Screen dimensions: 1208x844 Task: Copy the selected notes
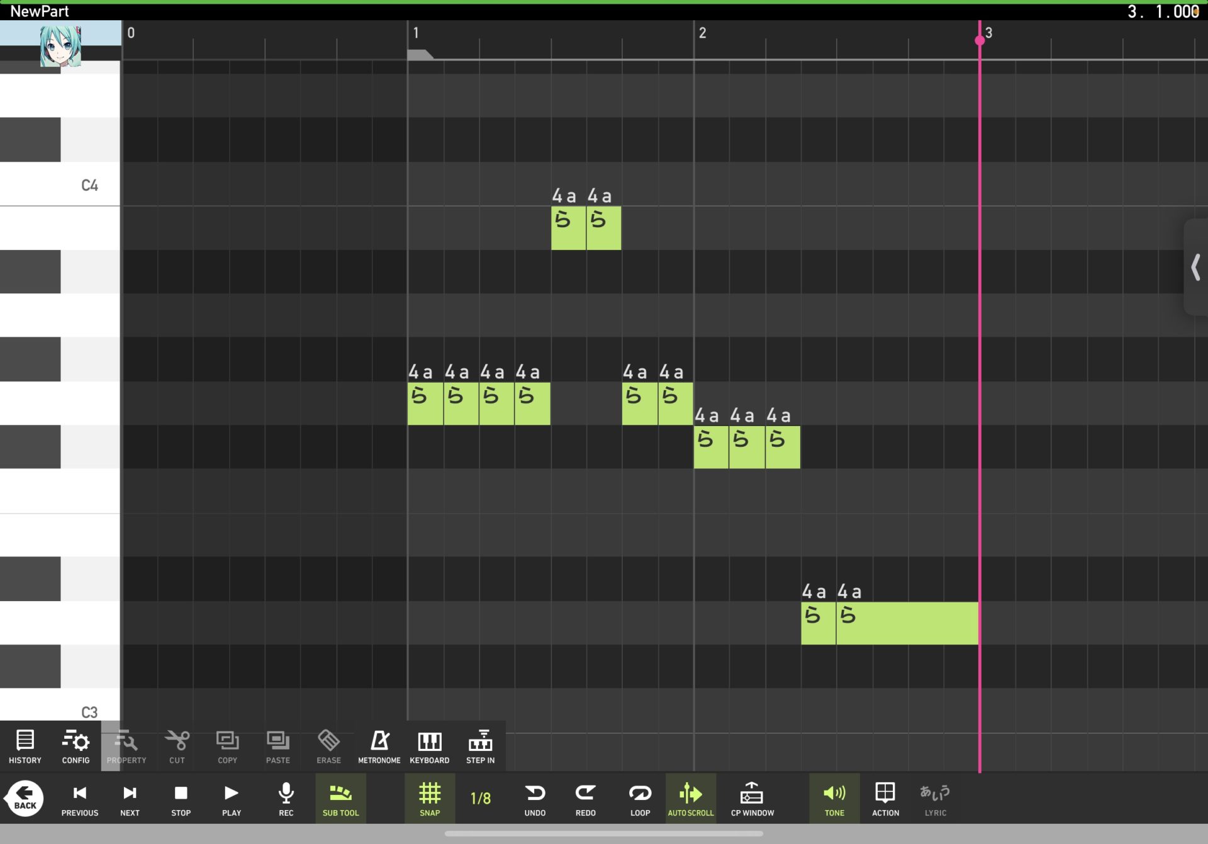pos(227,746)
